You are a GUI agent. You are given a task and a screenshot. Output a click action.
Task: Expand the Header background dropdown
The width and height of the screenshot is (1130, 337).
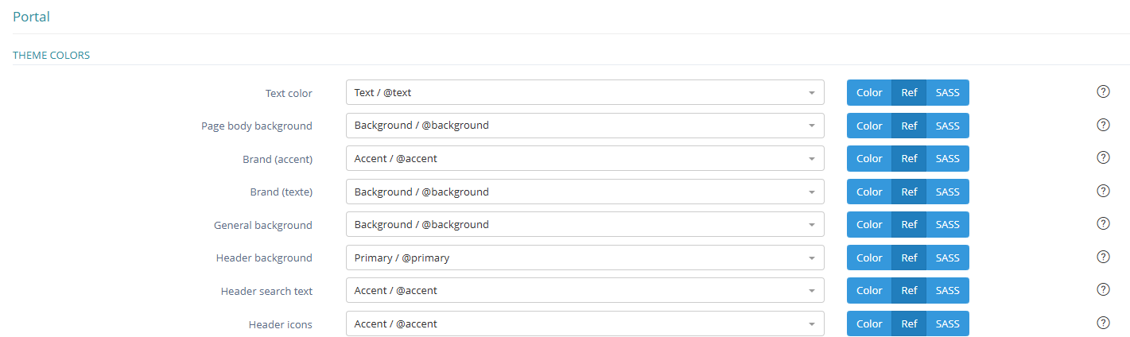[x=584, y=258]
